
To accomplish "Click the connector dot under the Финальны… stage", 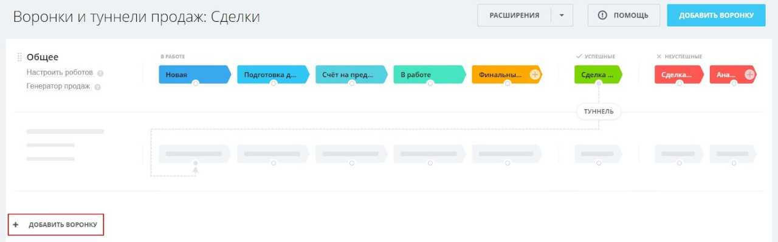I will click(x=508, y=84).
